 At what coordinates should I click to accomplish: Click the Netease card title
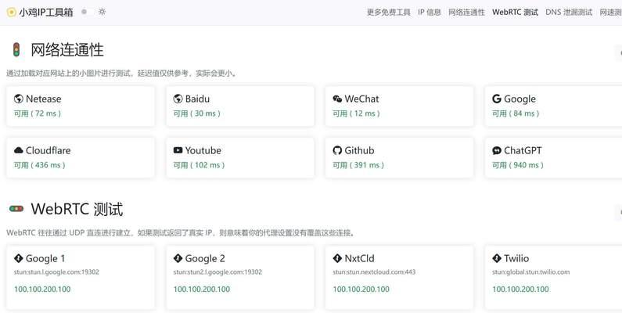pos(44,99)
